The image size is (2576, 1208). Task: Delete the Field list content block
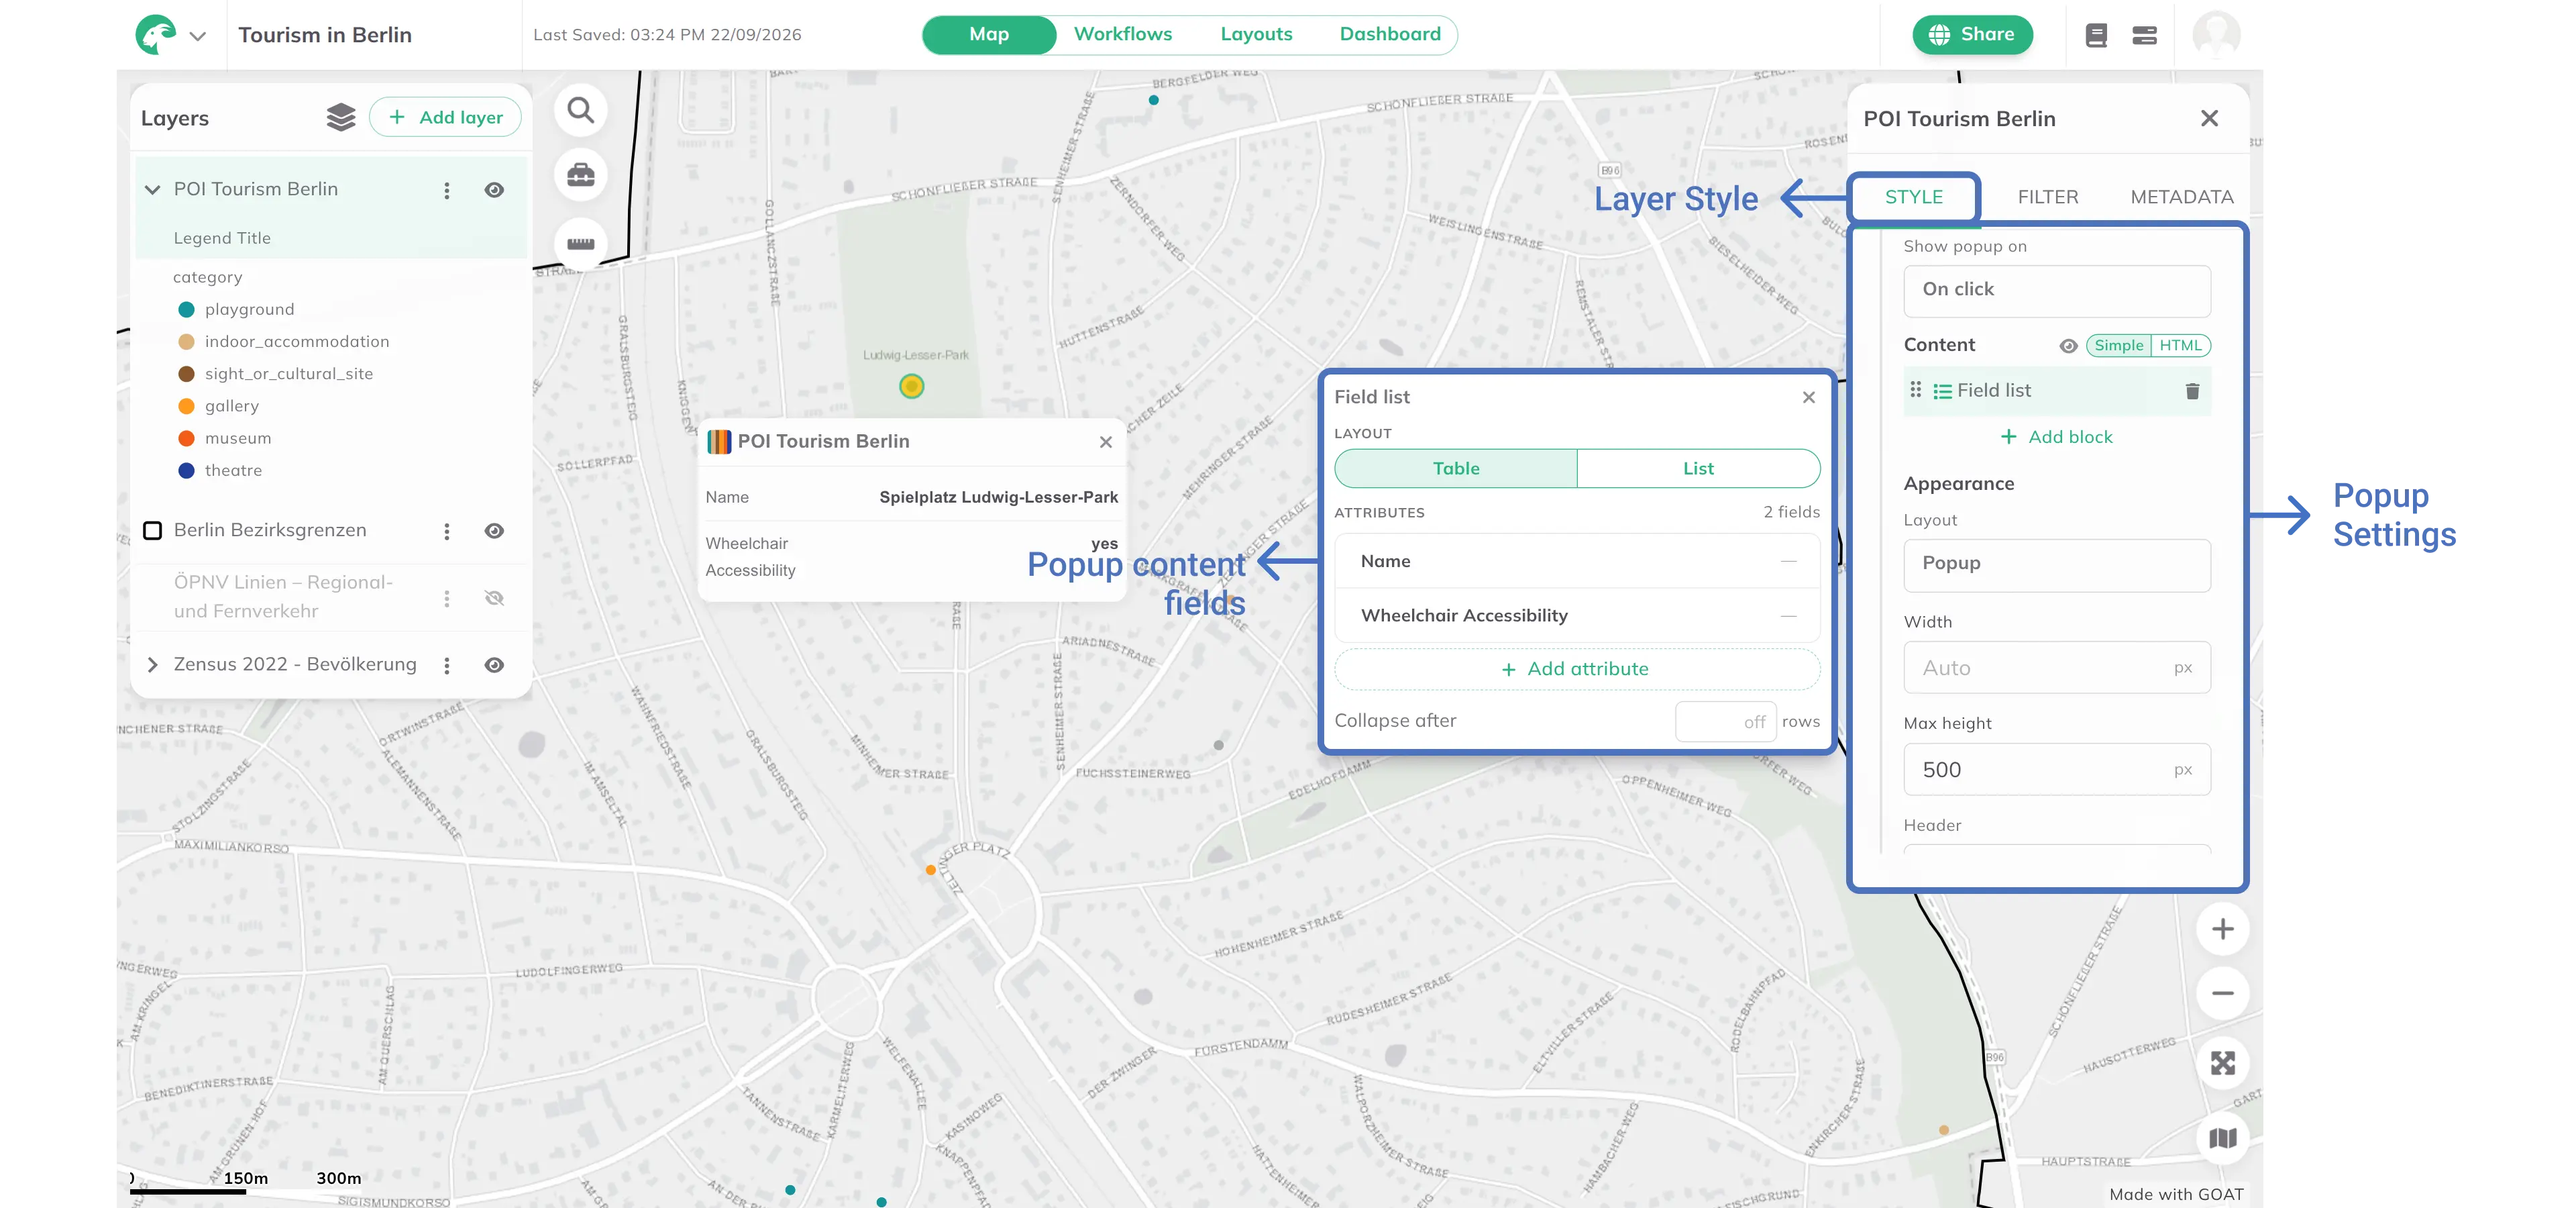[x=2192, y=391]
